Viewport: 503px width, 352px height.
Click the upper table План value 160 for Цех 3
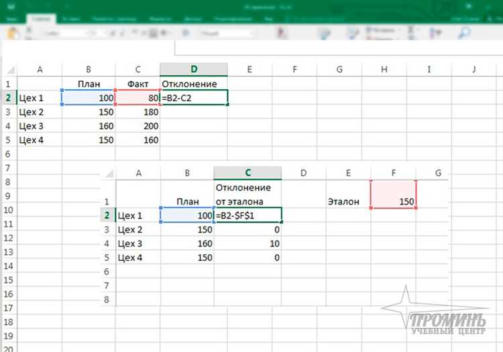coord(89,126)
